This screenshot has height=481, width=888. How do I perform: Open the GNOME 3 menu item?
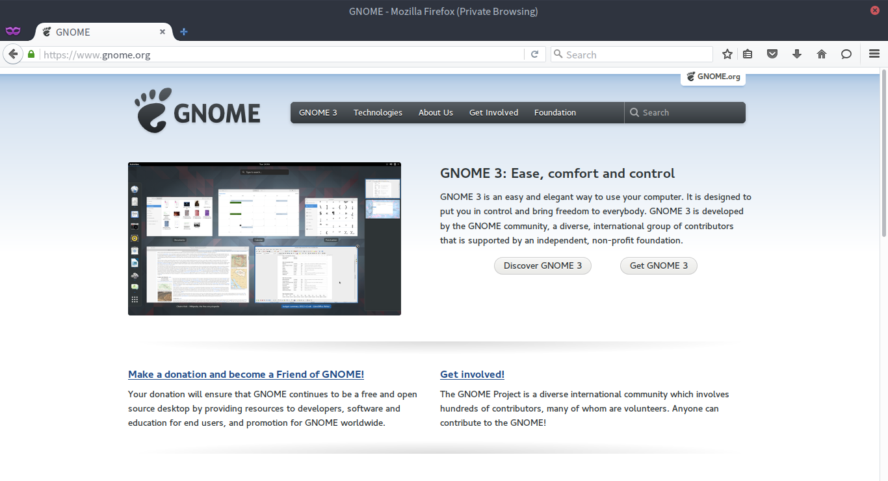tap(318, 112)
